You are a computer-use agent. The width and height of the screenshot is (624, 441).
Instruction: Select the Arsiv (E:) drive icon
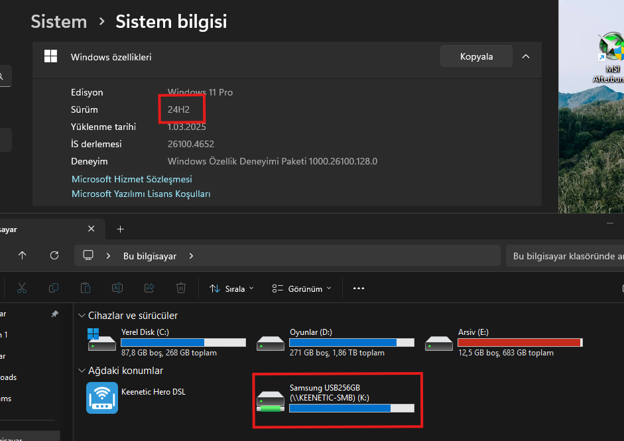[439, 343]
